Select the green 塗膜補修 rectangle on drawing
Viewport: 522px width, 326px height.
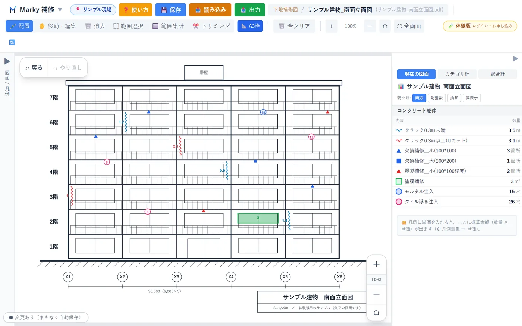click(258, 218)
